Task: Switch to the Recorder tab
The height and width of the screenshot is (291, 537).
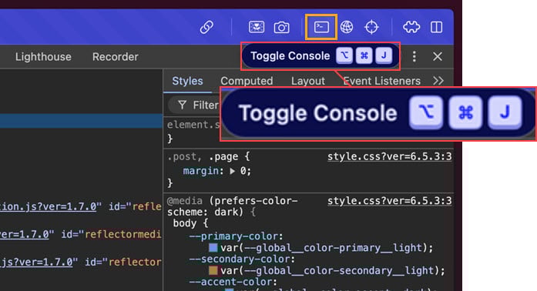Action: coord(116,57)
